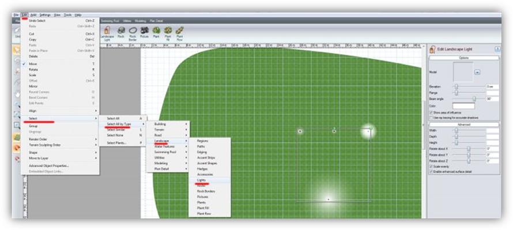Toggle Enable enhanced surface detail checkbox

pyautogui.click(x=431, y=171)
